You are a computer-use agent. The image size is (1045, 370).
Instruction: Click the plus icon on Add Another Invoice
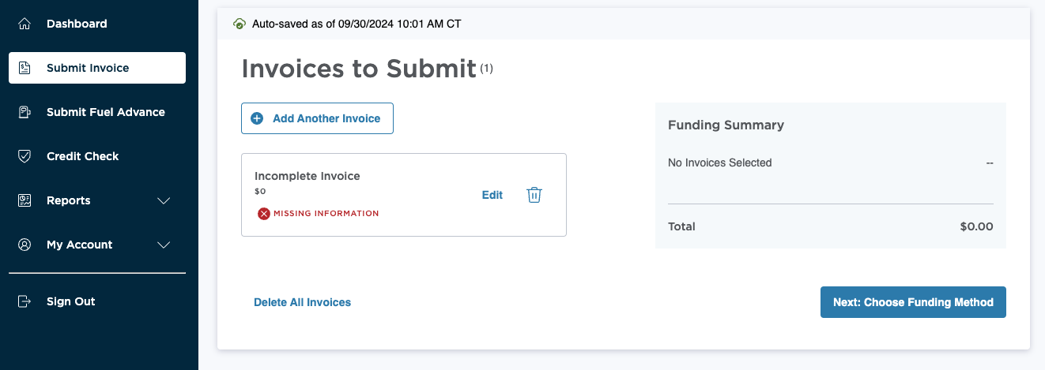tap(257, 118)
